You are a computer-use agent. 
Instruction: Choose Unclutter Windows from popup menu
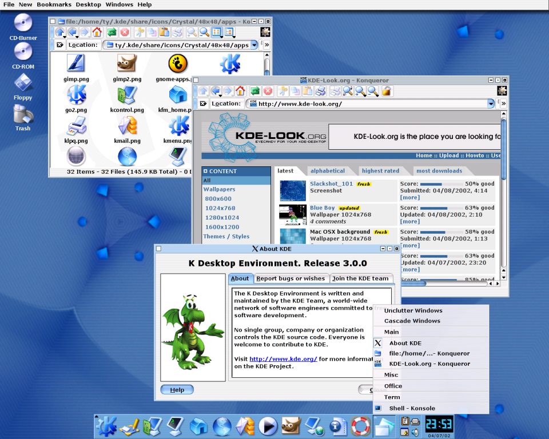pyautogui.click(x=431, y=310)
